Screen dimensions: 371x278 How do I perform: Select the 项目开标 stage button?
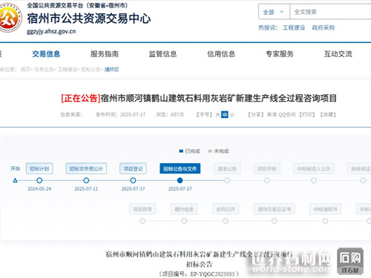point(267,168)
